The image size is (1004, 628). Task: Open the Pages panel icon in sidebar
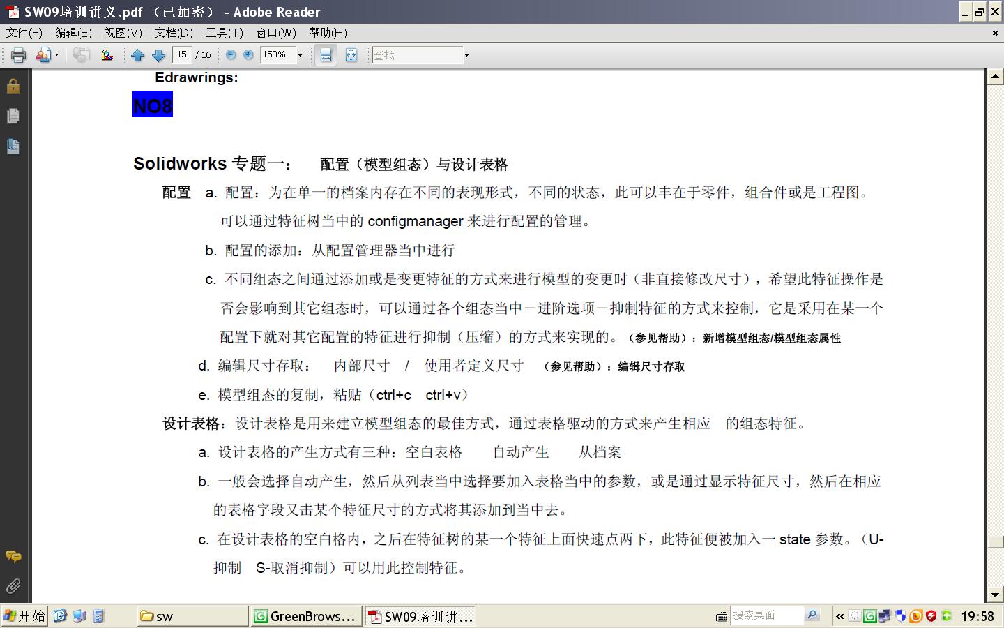pyautogui.click(x=13, y=116)
